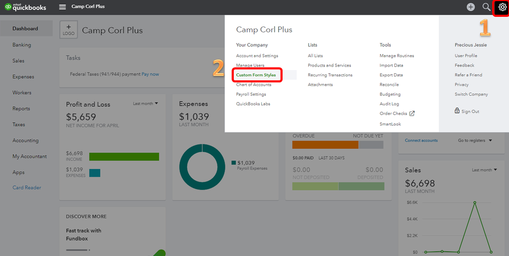The image size is (509, 256).
Task: Open Privacy link
Action: click(462, 84)
